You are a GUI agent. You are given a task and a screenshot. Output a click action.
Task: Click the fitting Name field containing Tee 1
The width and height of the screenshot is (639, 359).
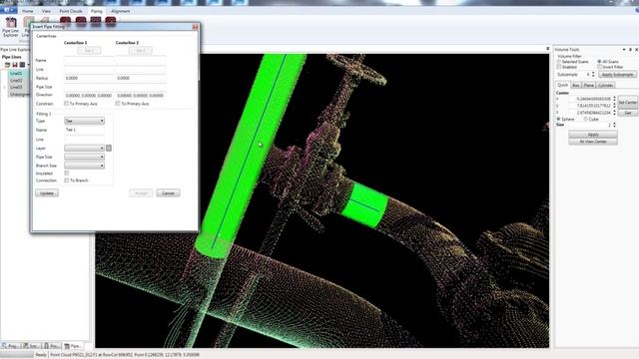[84, 130]
